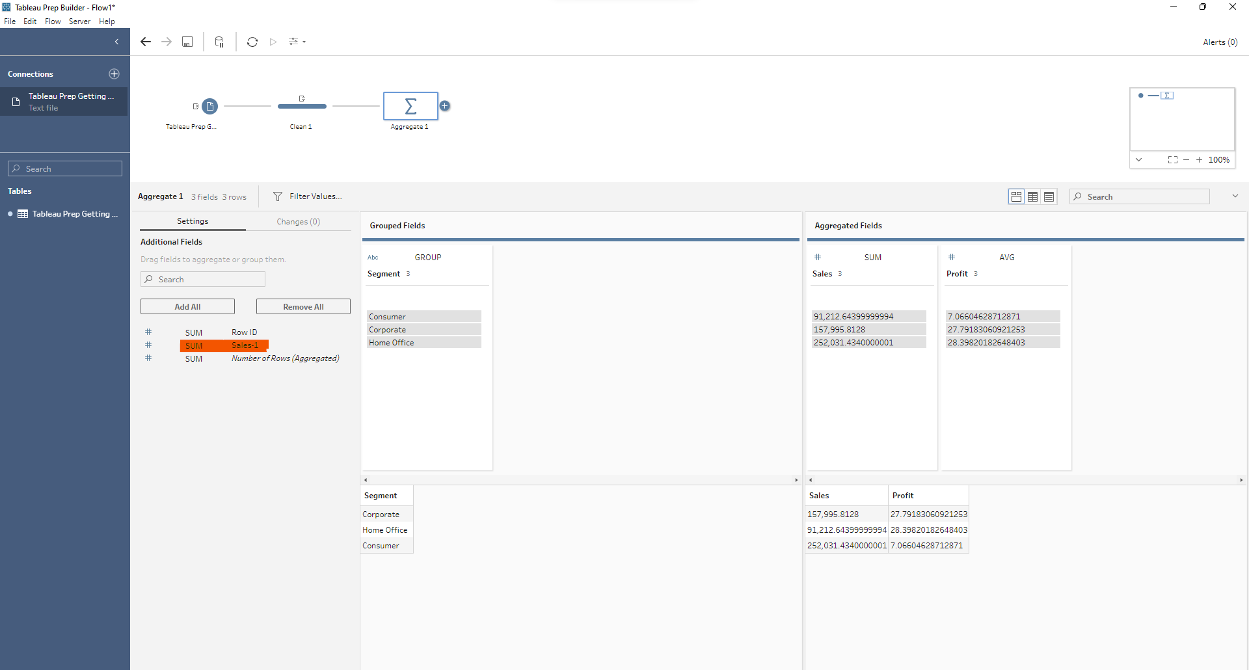
Task: Add a new connection with plus icon
Action: point(114,74)
